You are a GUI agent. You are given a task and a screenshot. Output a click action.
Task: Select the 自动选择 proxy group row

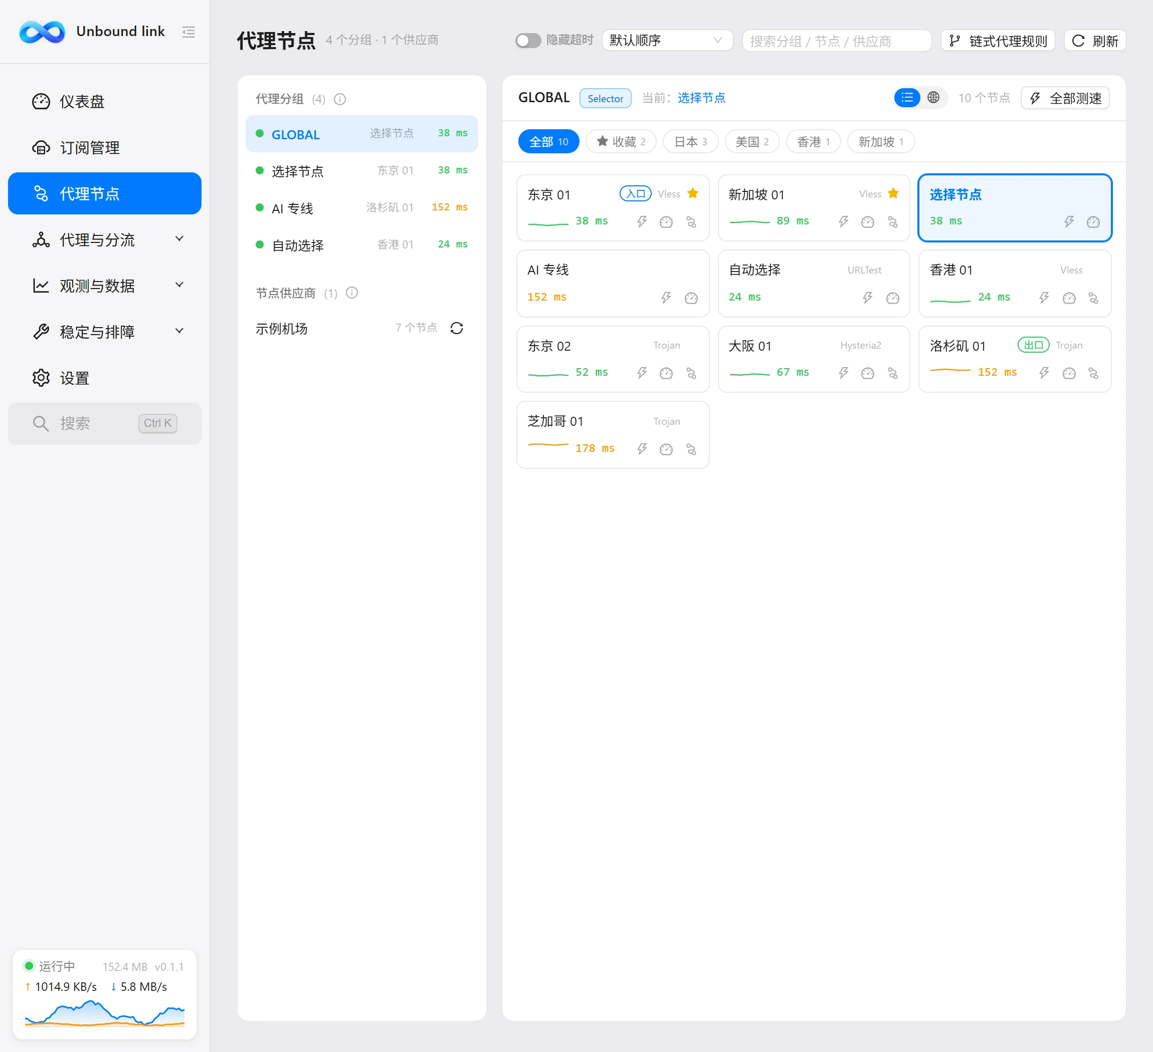[x=361, y=244]
